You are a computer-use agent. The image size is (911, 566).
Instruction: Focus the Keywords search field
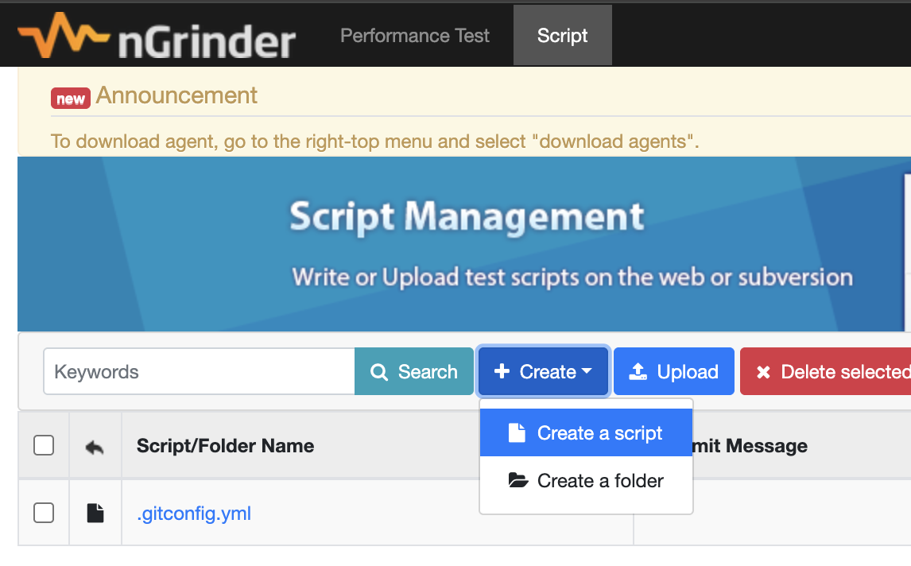point(200,371)
